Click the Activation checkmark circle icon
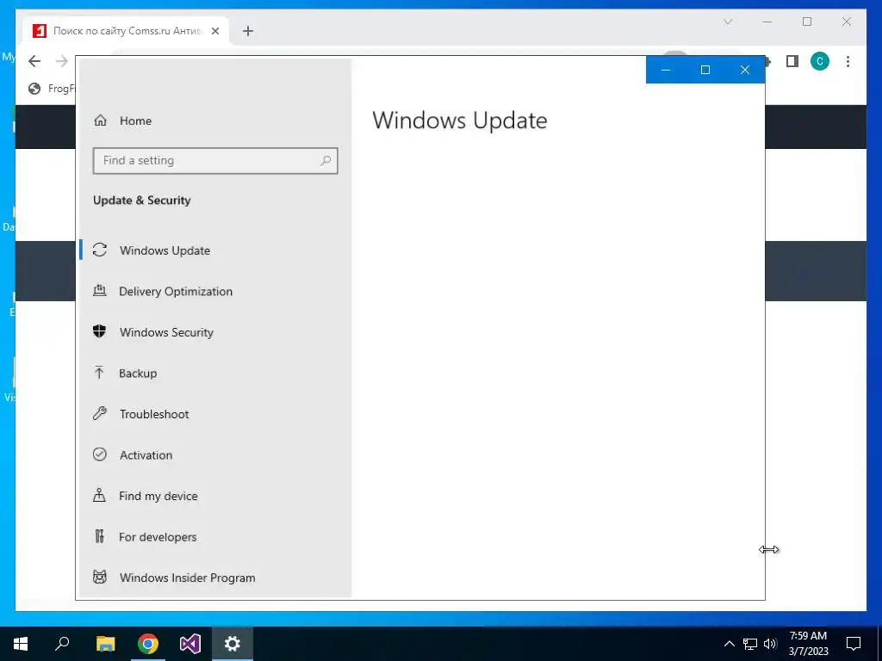This screenshot has height=661, width=882. pyautogui.click(x=100, y=454)
